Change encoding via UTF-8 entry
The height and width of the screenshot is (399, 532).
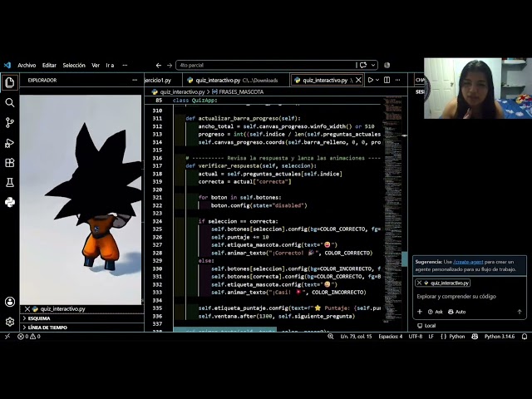[x=416, y=336]
